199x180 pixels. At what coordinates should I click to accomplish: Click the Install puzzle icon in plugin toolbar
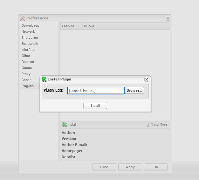coord(64,124)
